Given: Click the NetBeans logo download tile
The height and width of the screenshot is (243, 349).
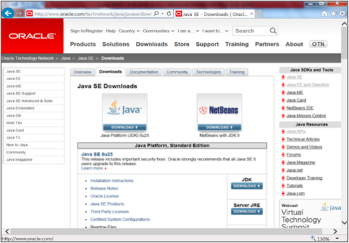Looking at the screenshot, I should pyautogui.click(x=219, y=112).
